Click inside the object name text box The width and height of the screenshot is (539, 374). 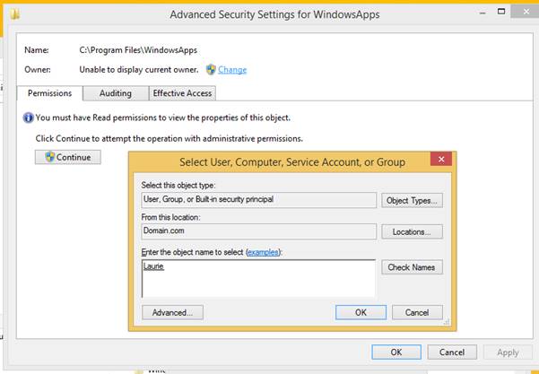click(258, 278)
